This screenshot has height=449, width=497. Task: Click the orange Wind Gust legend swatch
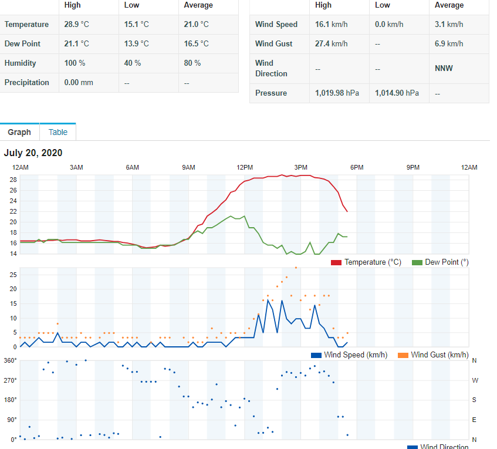coord(403,355)
